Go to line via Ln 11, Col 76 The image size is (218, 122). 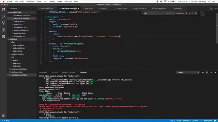[176, 121]
